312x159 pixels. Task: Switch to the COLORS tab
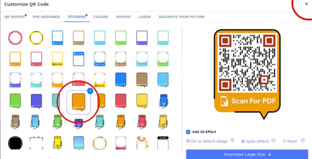click(x=101, y=17)
